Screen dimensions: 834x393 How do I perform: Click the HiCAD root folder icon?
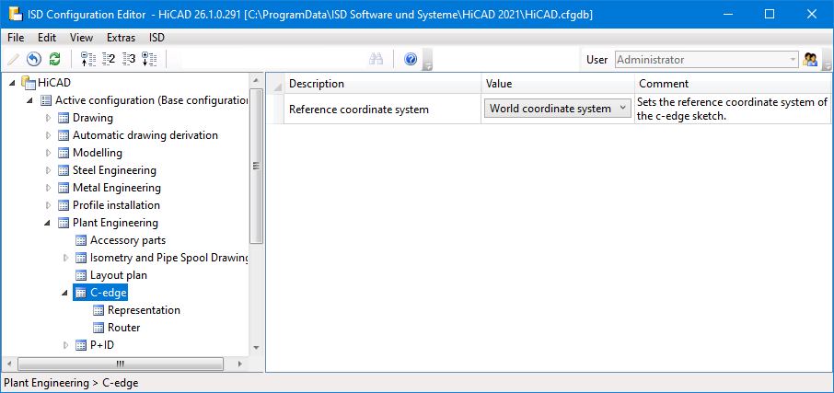tap(29, 83)
